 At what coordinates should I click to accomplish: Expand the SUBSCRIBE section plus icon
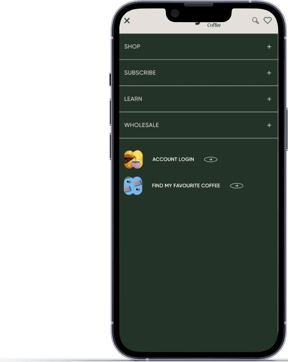coord(269,73)
